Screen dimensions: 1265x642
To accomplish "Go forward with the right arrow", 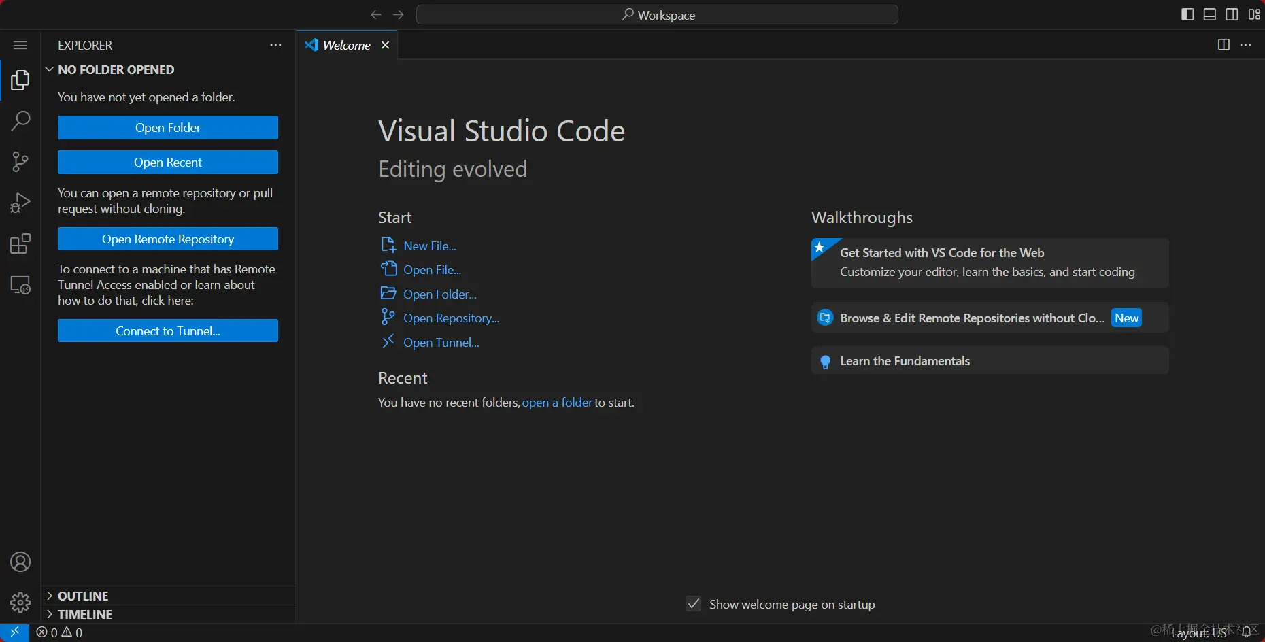I will click(x=399, y=15).
